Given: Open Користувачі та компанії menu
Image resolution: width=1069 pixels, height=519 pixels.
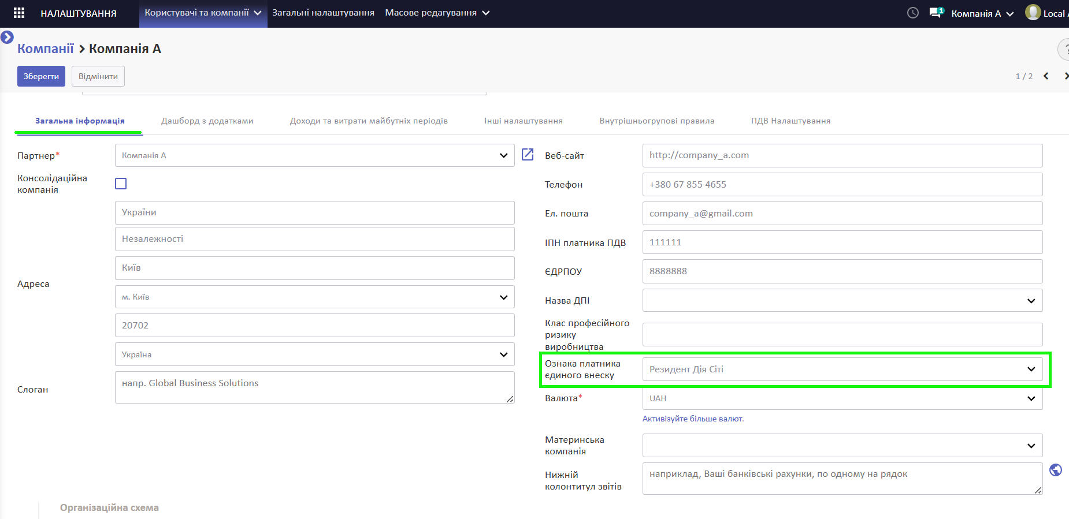Looking at the screenshot, I should (x=203, y=13).
